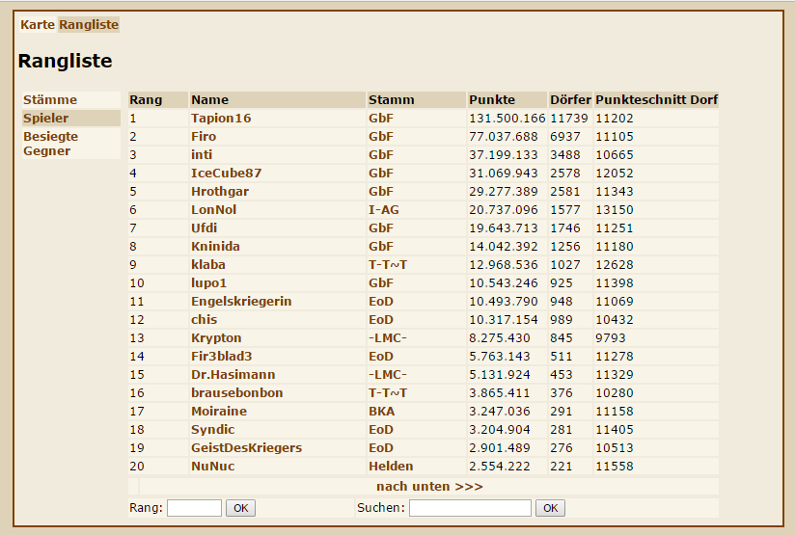The height and width of the screenshot is (535, 795).
Task: Open tribe BKA for Moiraine
Action: coord(381,412)
